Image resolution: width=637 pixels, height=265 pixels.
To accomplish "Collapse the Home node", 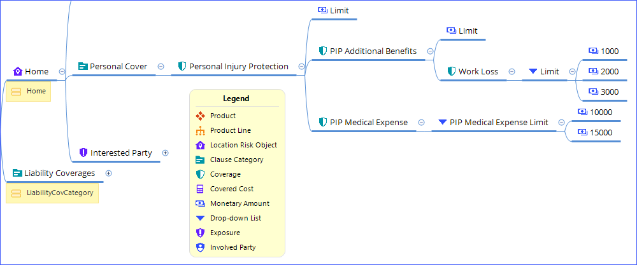I will (62, 72).
